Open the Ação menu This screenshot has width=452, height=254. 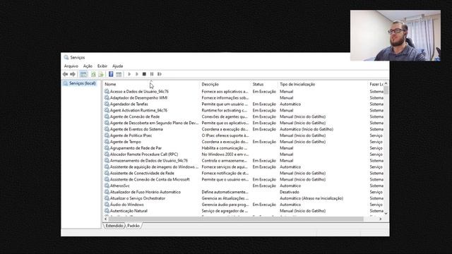coord(88,66)
